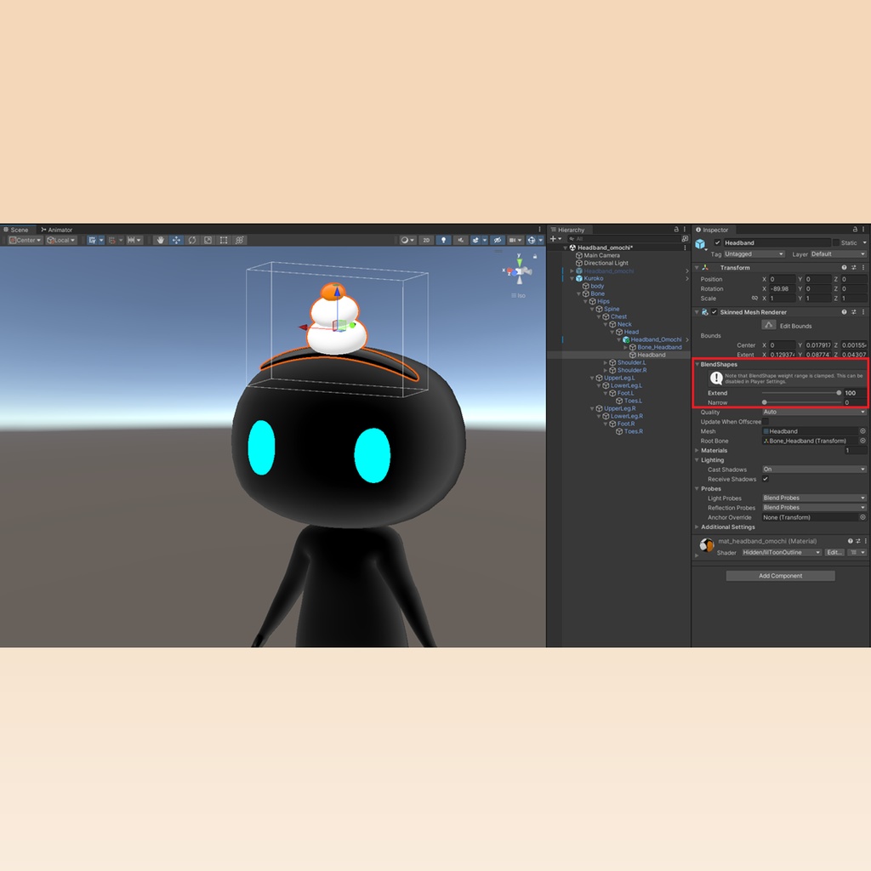Select the Rotate tool

coord(192,240)
